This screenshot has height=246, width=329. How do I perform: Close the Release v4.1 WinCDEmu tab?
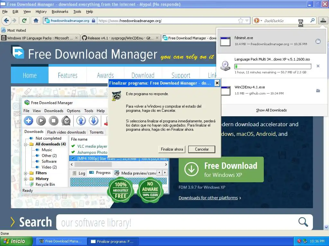[x=157, y=38]
